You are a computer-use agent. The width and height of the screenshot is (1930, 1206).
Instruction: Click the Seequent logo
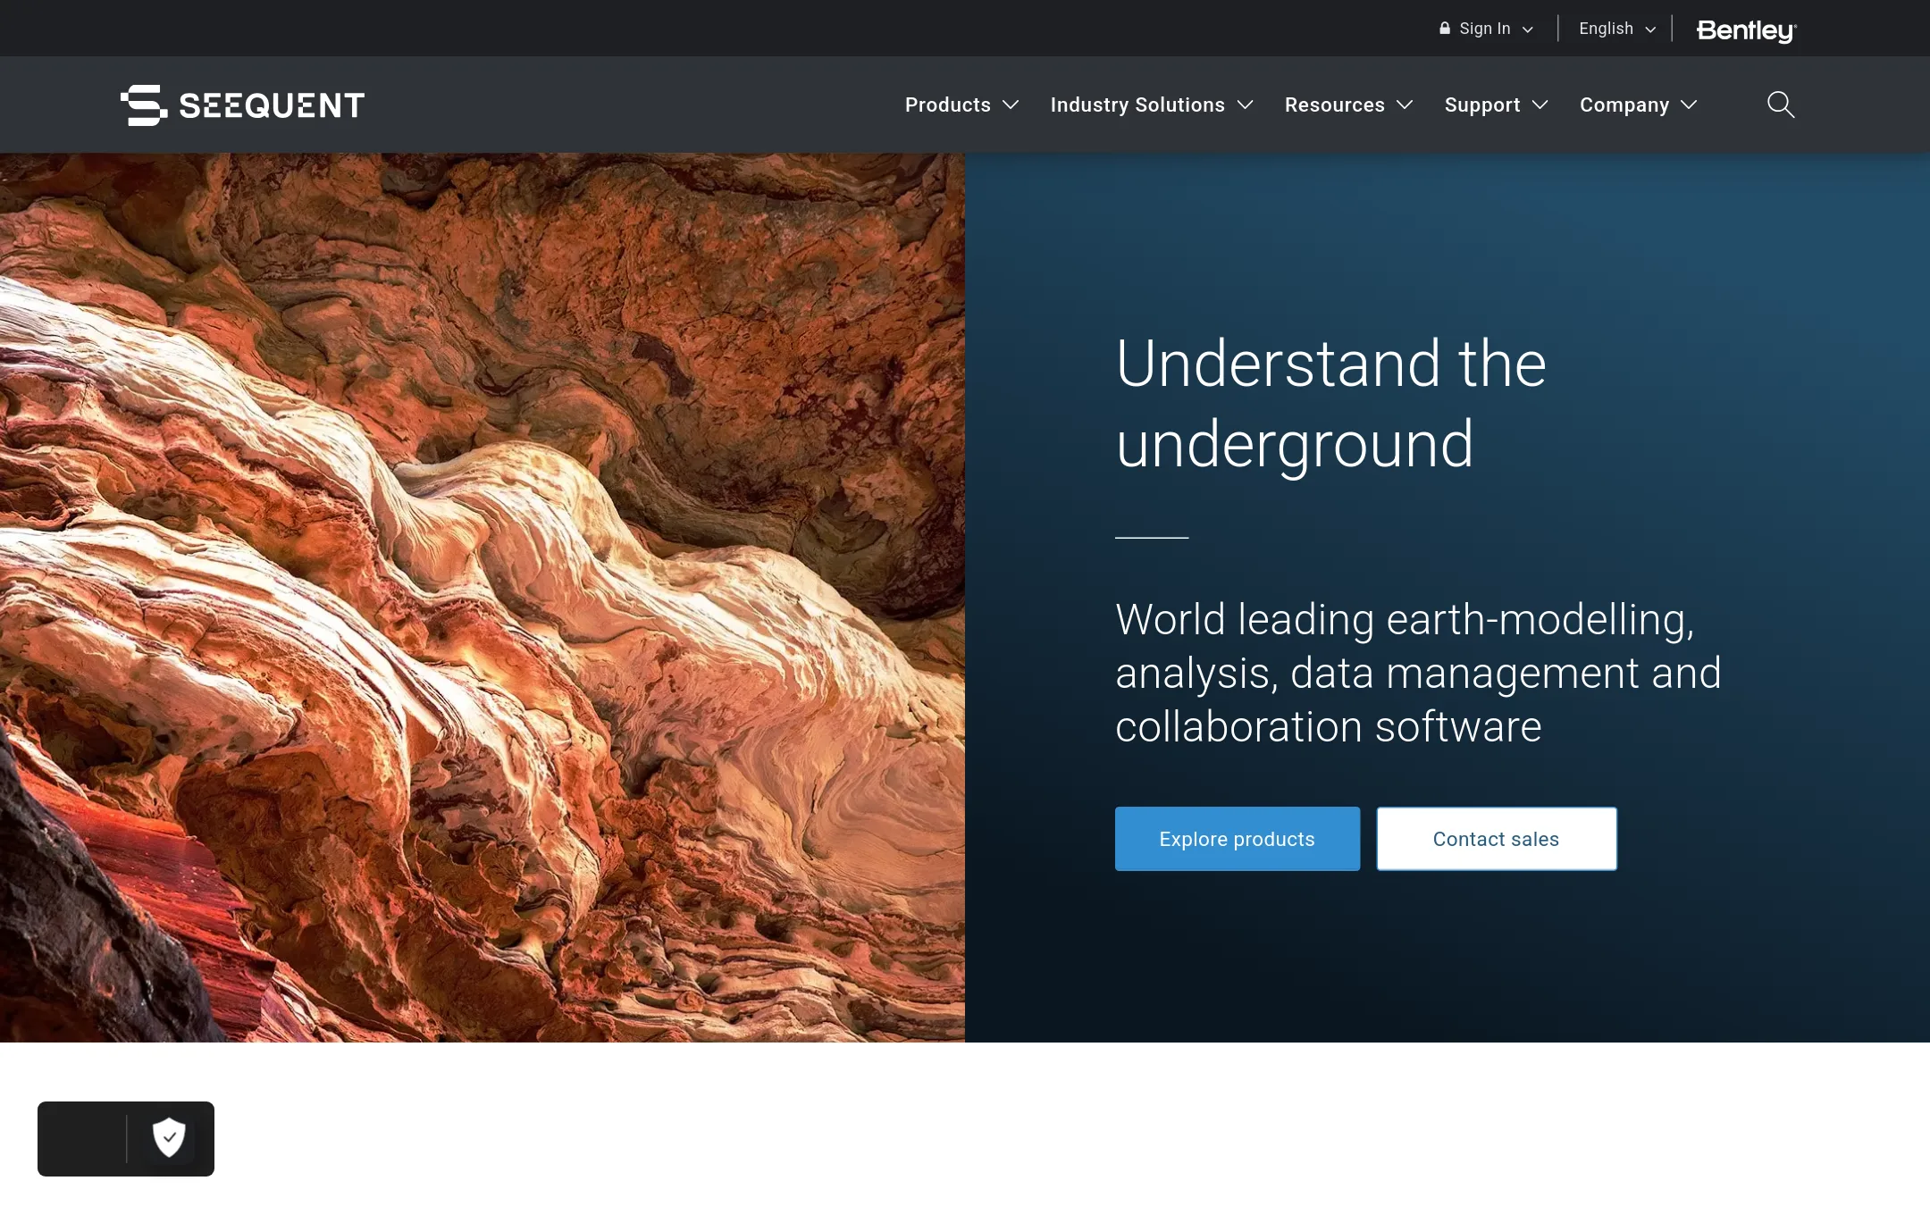[x=242, y=105]
